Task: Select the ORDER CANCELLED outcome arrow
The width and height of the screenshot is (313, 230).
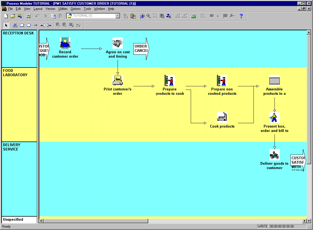Action: [x=140, y=49]
